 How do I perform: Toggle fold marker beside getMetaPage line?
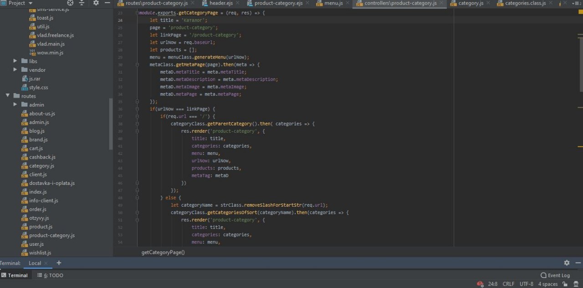138,65
